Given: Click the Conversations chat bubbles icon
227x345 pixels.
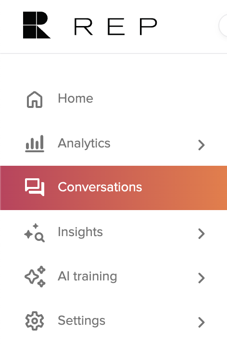Looking at the screenshot, I should point(35,187).
